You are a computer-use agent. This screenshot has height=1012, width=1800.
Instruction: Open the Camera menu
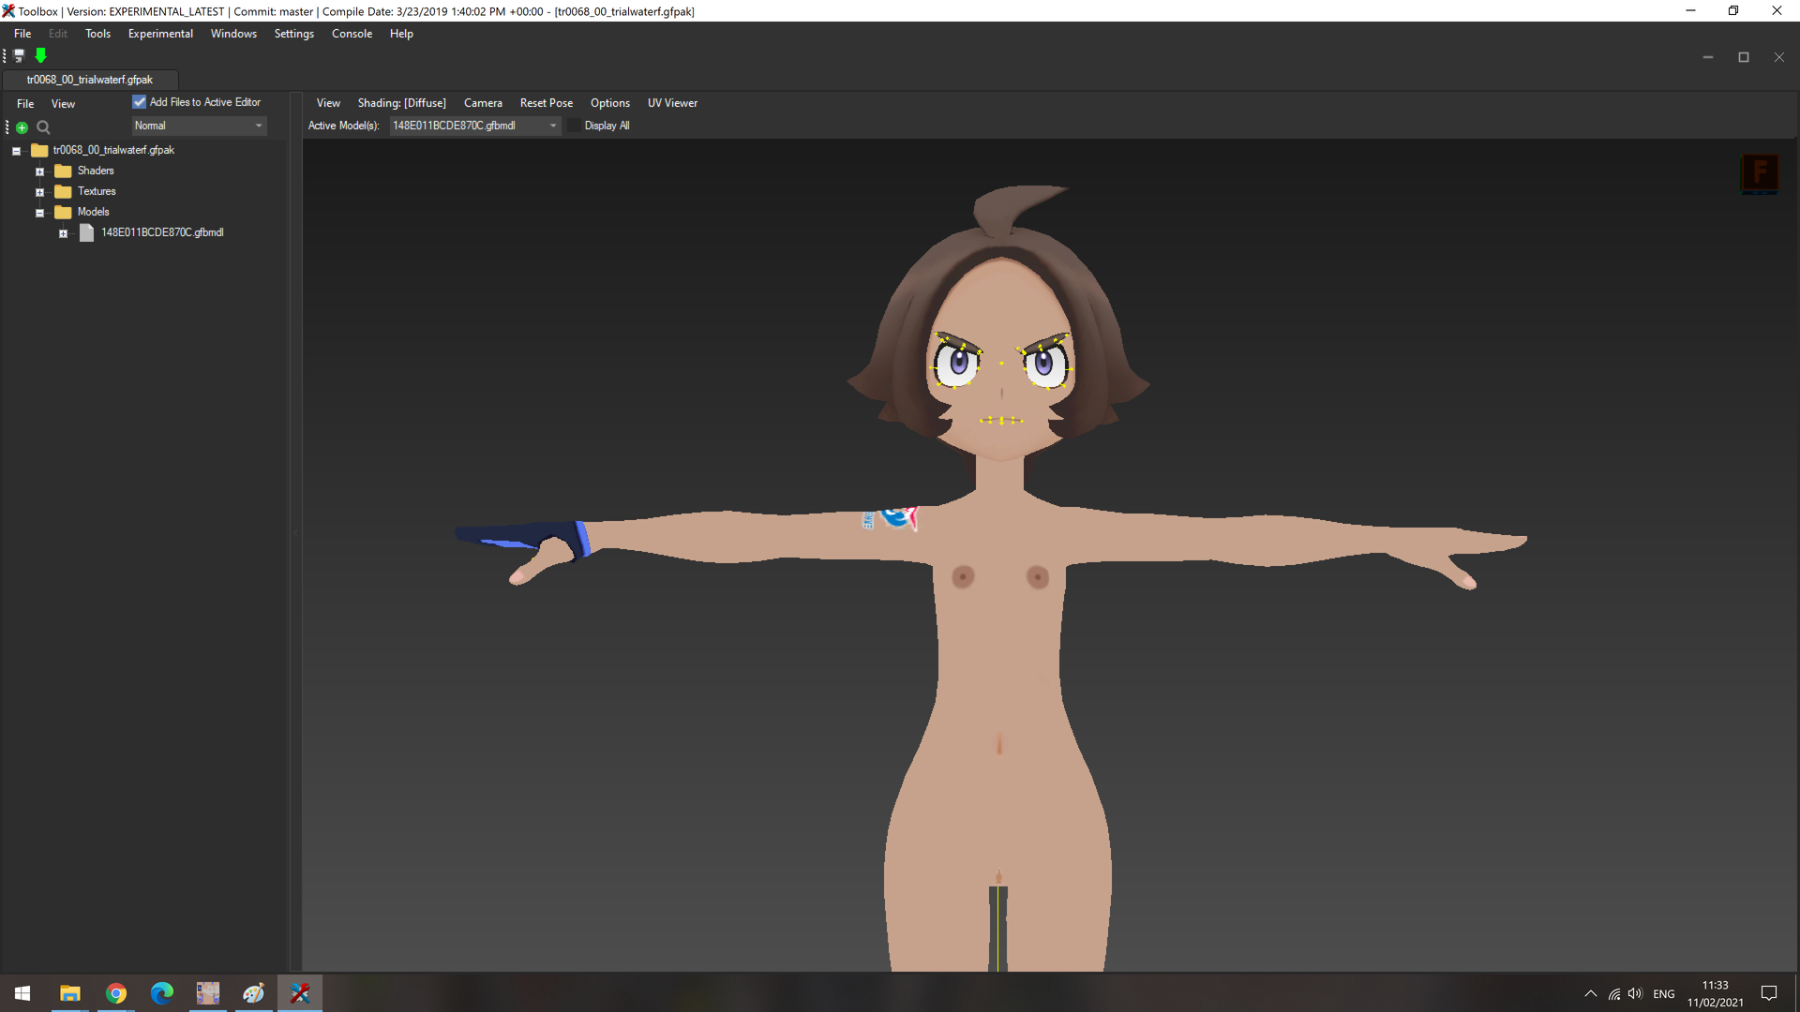(483, 103)
